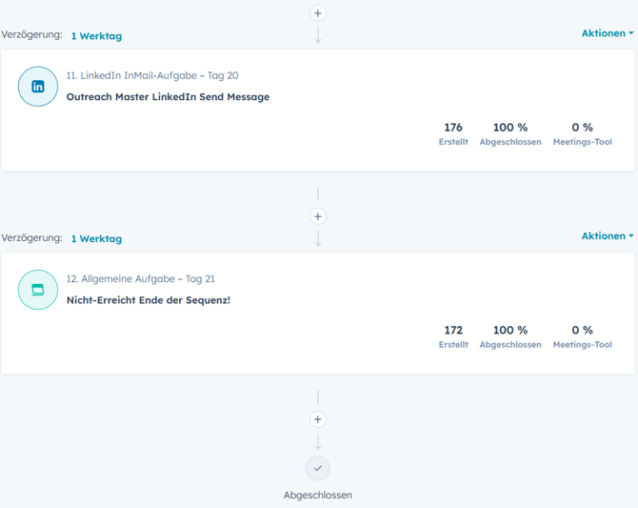Open "Outreach Master LinkedIn Send Message" step title
Screen dimensions: 638x508
168,97
